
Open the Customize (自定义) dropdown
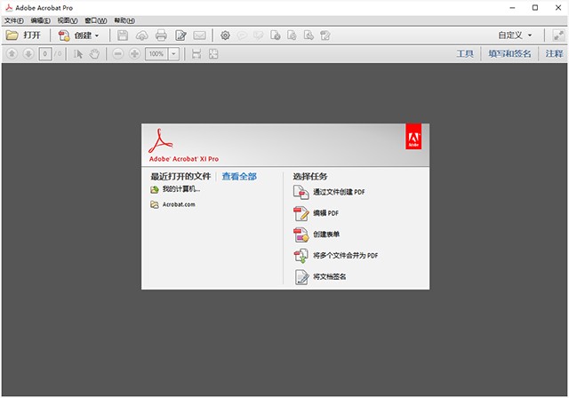pos(516,36)
